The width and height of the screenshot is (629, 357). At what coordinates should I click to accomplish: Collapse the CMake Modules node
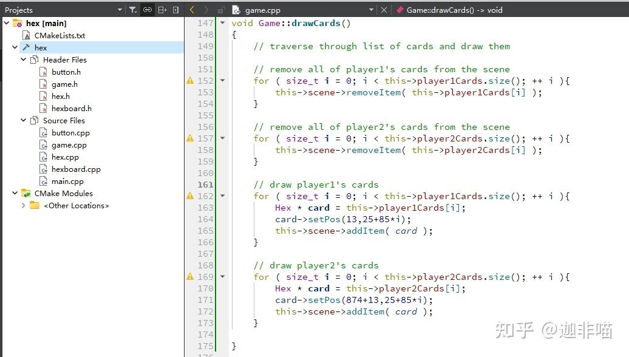tap(15, 193)
